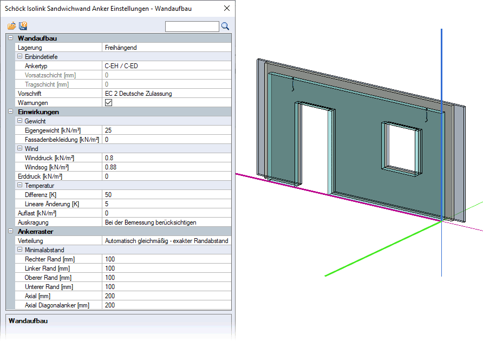Edit the Auflast value field
Viewport: 483px width, 341px height.
click(x=167, y=213)
